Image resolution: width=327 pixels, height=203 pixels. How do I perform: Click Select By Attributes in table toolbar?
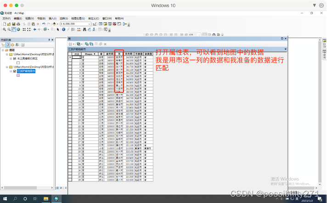click(x=87, y=44)
